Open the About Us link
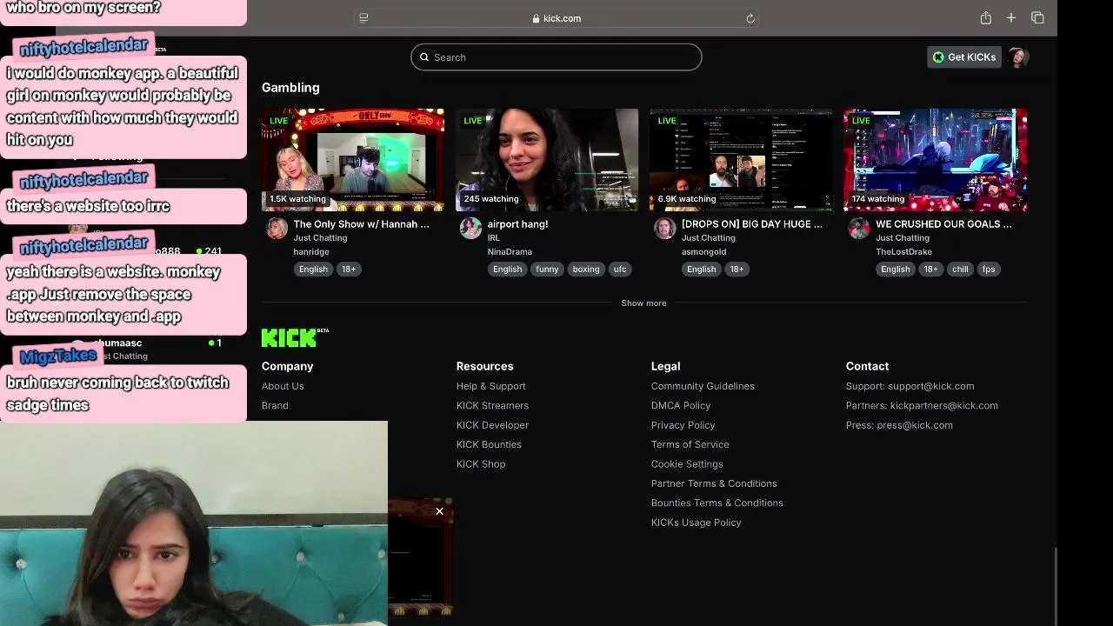This screenshot has height=626, width=1113. 283,386
